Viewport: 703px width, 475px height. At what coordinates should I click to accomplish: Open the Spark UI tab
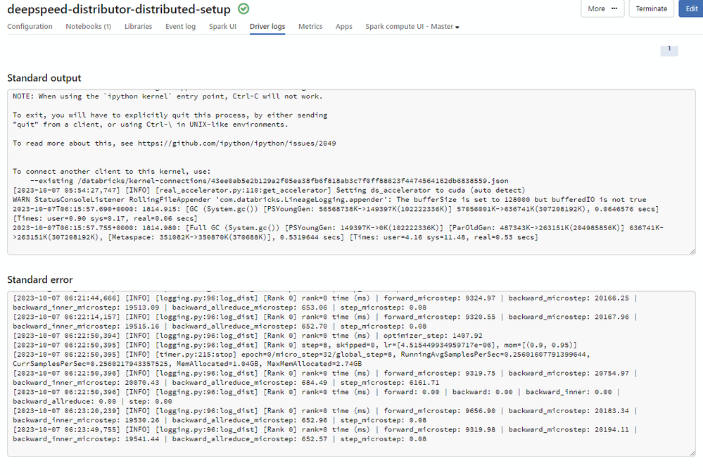pyautogui.click(x=222, y=27)
